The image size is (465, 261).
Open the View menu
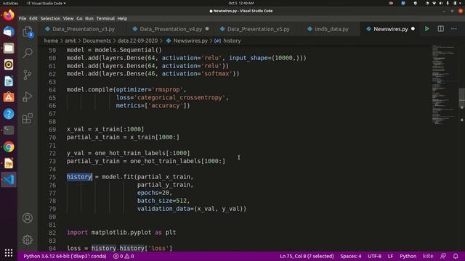pyautogui.click(x=68, y=18)
